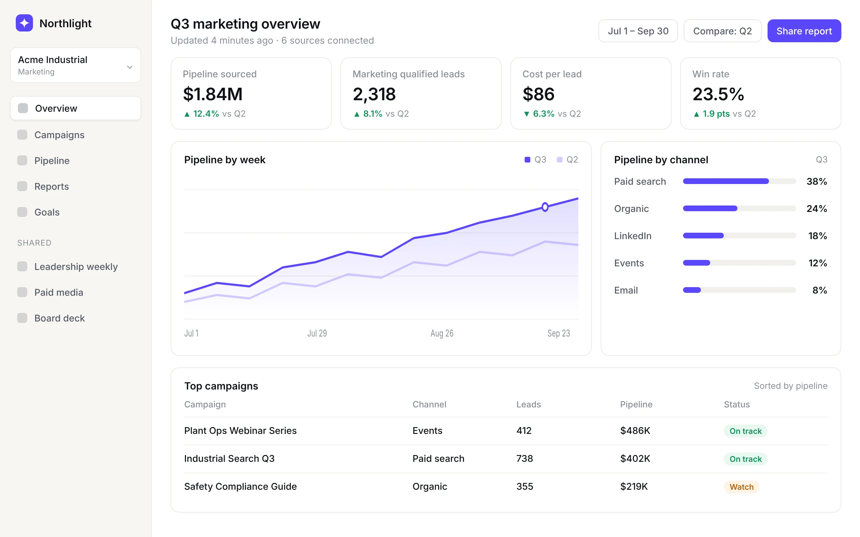Click the highlighted data point on Q3 line
Viewport: 860px width, 537px height.
tap(545, 207)
